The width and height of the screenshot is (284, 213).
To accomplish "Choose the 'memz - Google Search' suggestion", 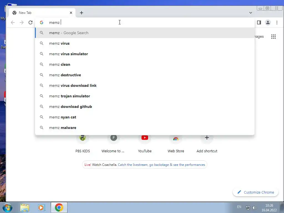I will tap(145, 33).
